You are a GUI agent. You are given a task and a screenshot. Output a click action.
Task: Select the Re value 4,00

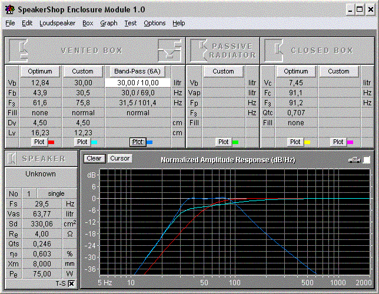42,234
